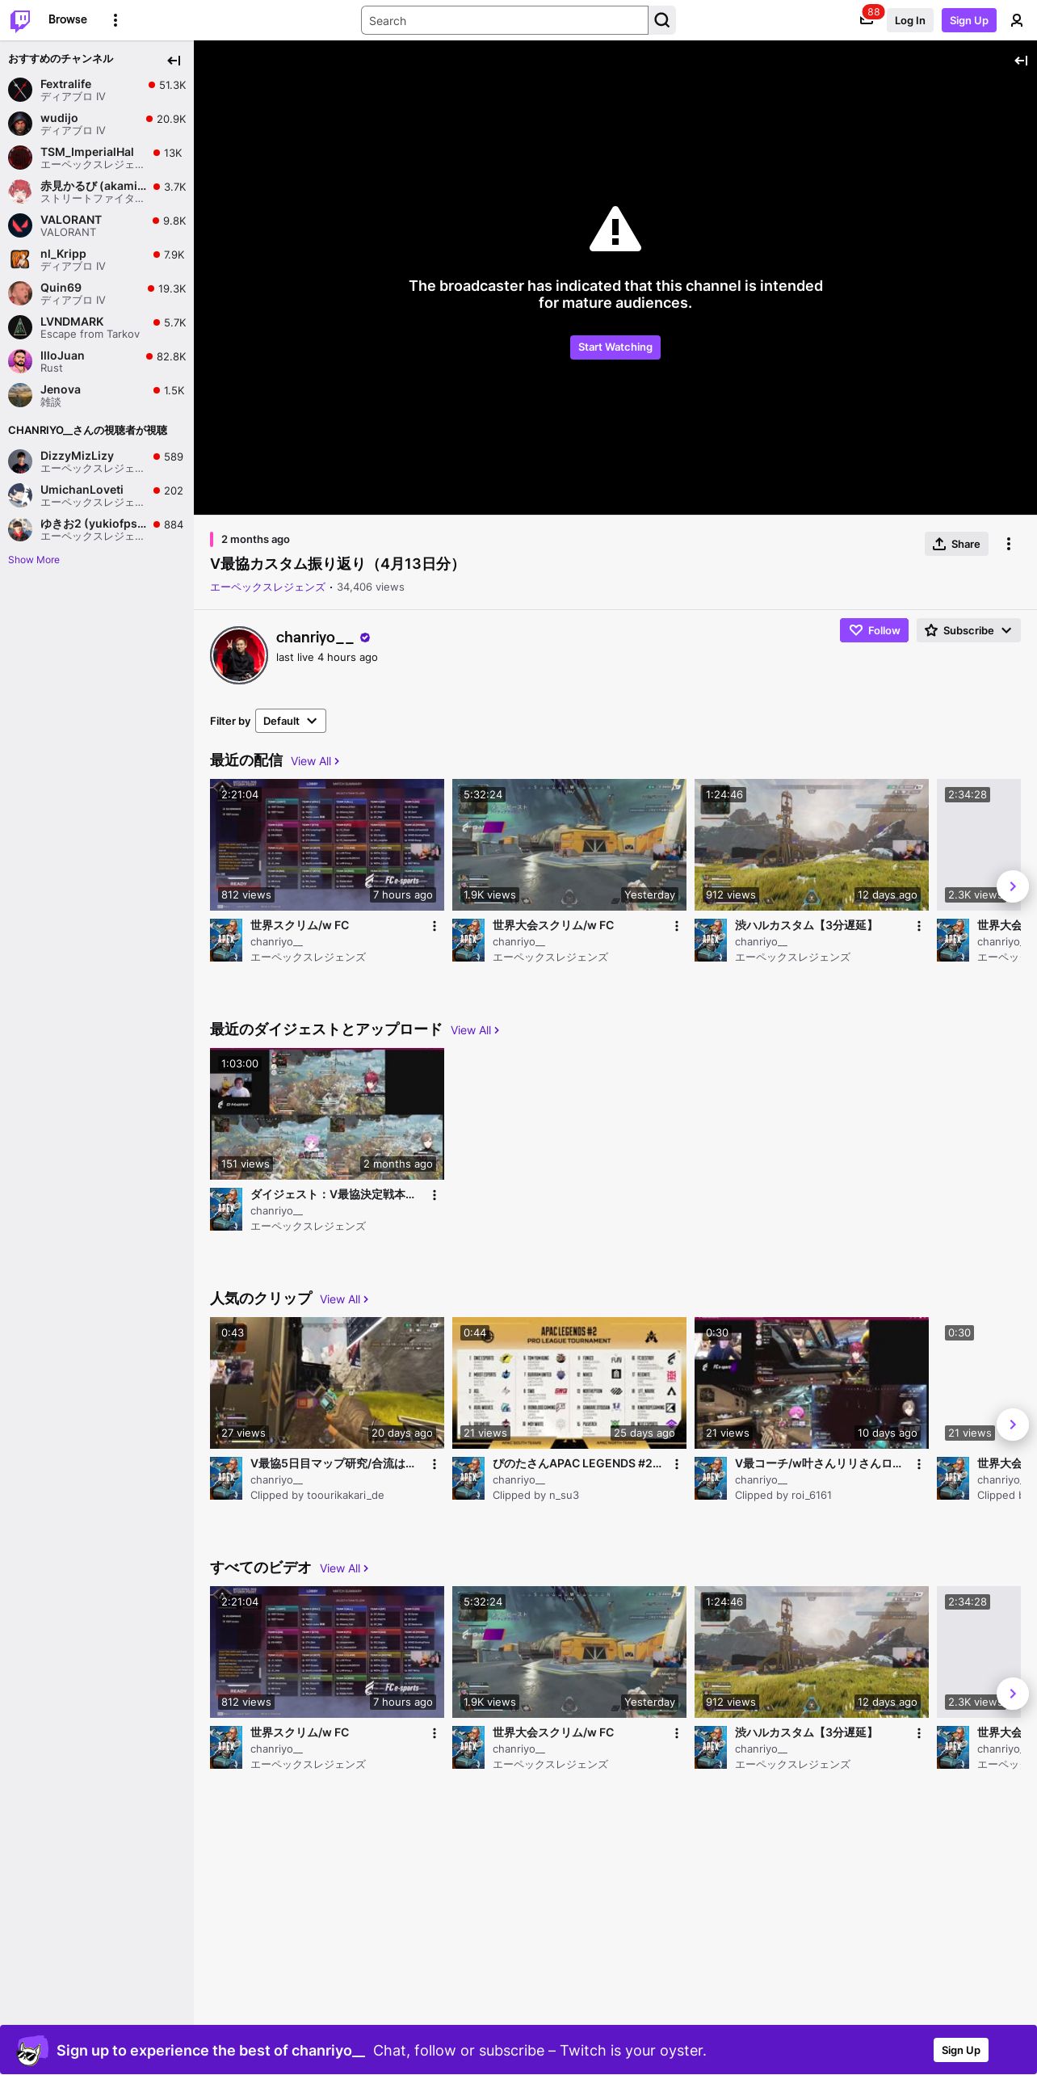Click Fextralife channel avatar
This screenshot has height=2075, width=1037.
click(x=20, y=90)
